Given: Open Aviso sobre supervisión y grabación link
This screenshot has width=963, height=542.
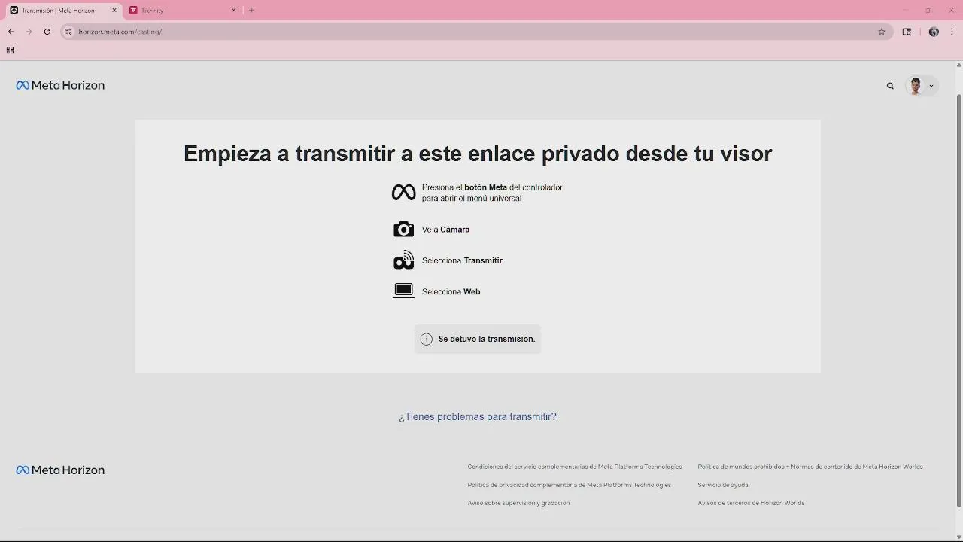Looking at the screenshot, I should 518,503.
